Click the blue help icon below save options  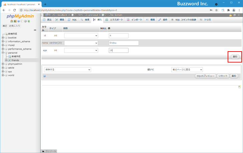pos(44,76)
